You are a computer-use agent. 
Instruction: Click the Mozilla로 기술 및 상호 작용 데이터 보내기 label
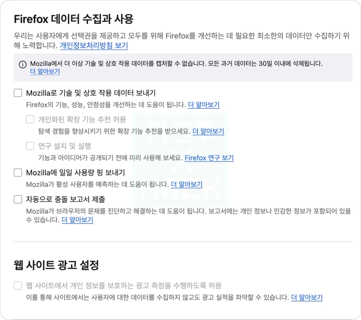(91, 93)
